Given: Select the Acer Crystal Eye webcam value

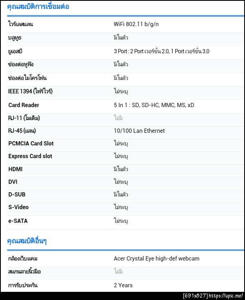Looking at the screenshot, I should 156,258.
